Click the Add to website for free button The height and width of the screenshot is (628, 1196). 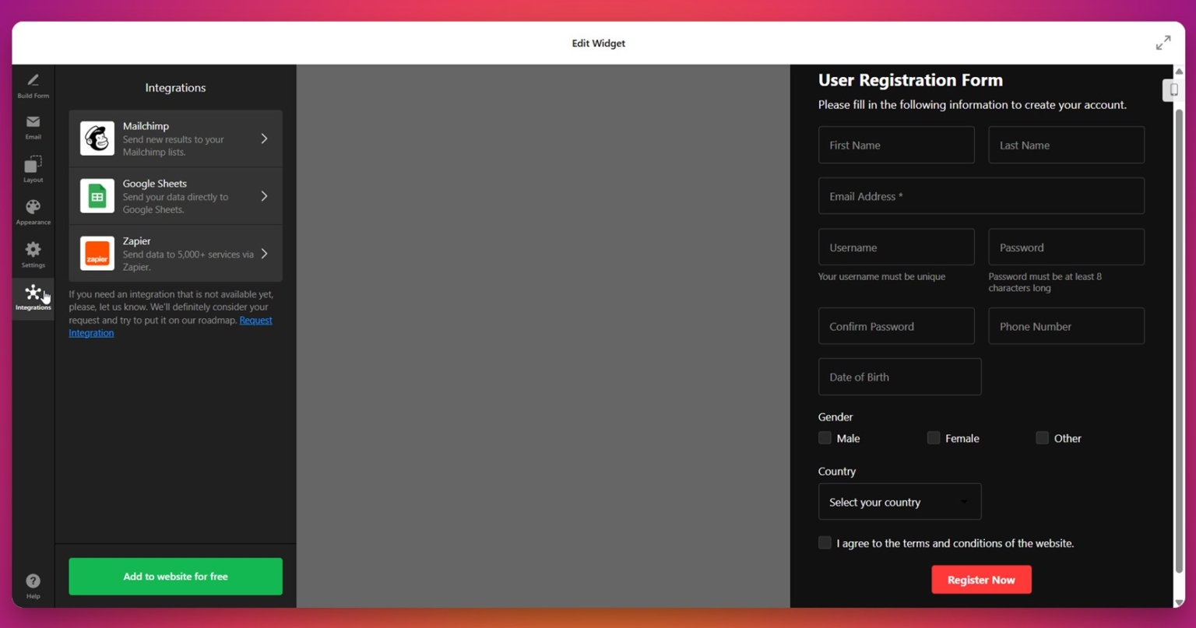(175, 576)
